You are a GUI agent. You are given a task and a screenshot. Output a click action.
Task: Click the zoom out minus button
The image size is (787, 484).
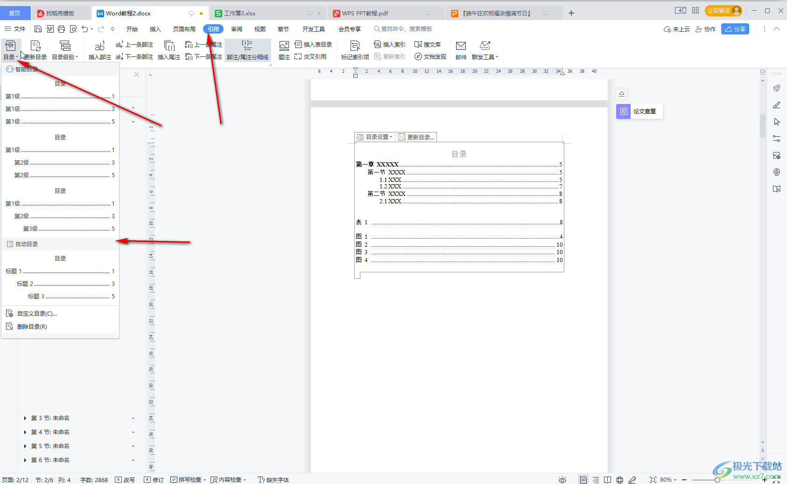(x=684, y=480)
